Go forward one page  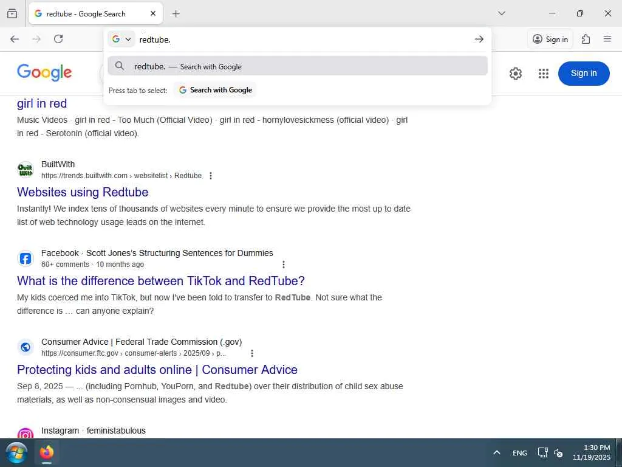point(36,39)
